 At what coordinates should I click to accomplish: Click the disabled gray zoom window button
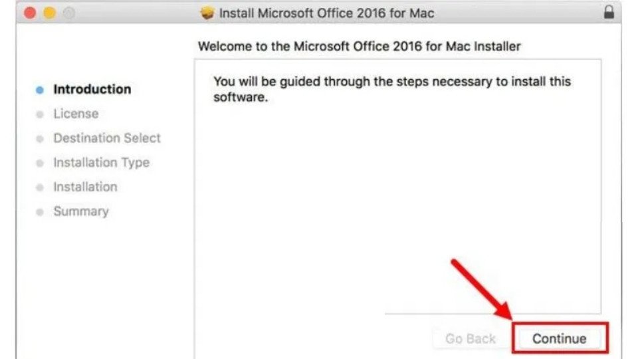(68, 13)
